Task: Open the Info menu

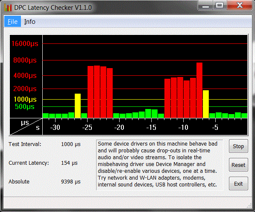Action: coord(29,22)
